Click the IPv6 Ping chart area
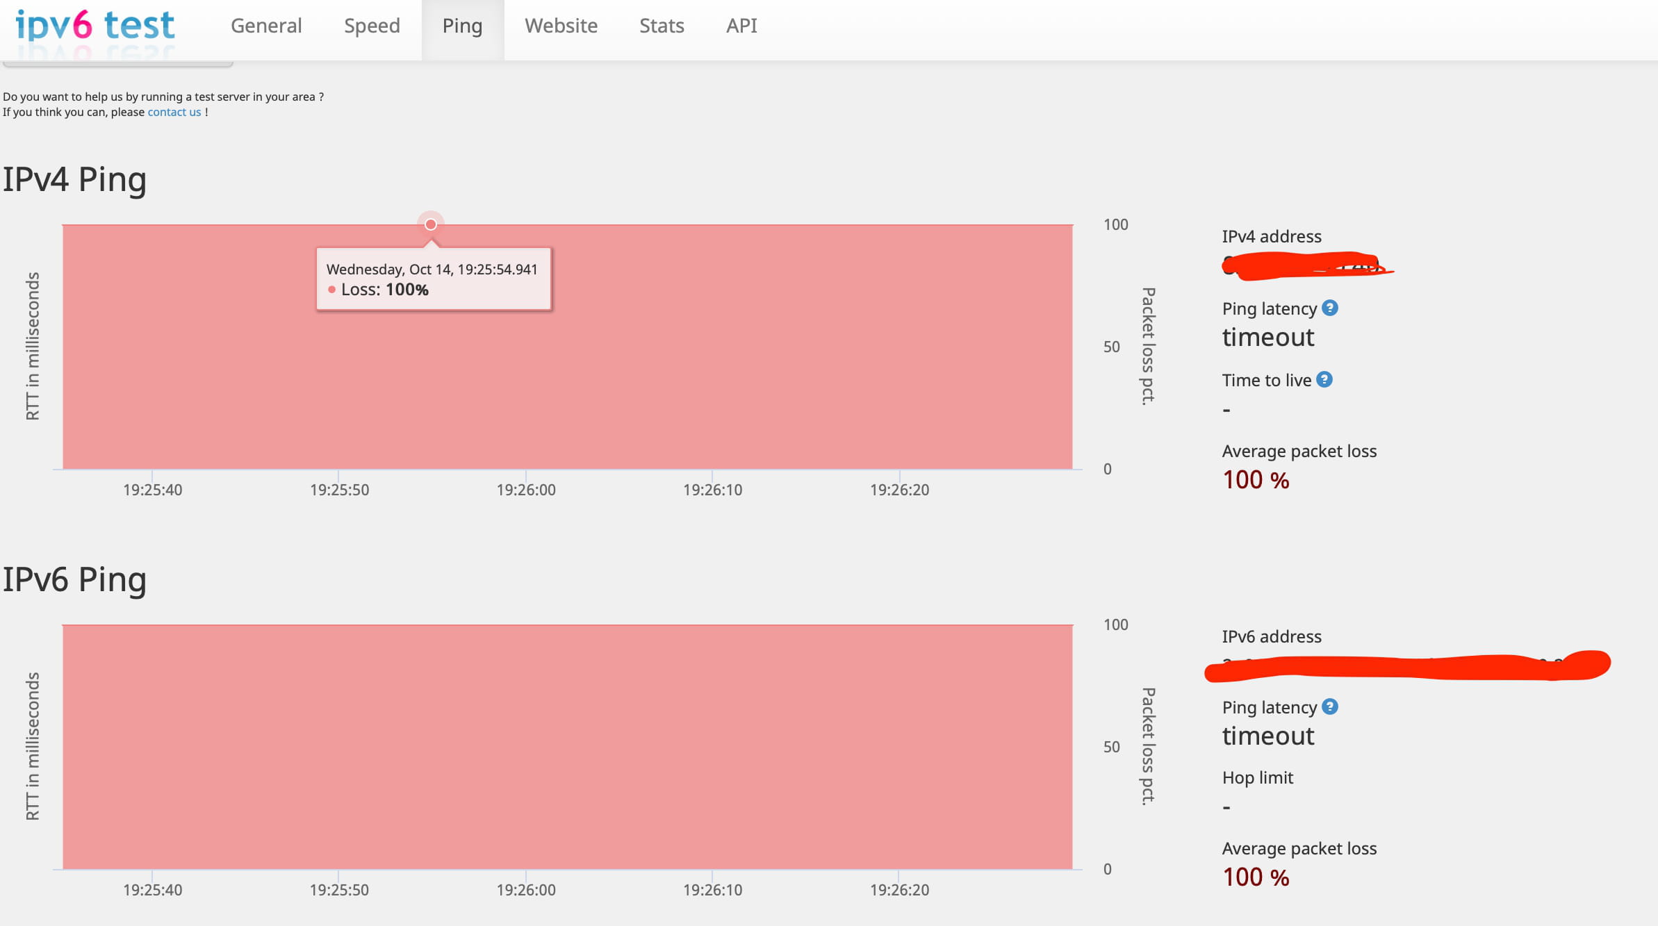Screen dimensions: 1658x926 [567, 747]
